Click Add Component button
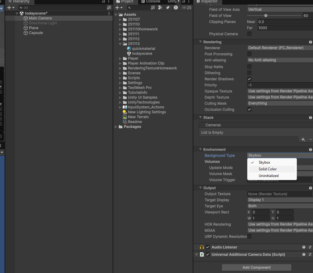 coord(256,268)
